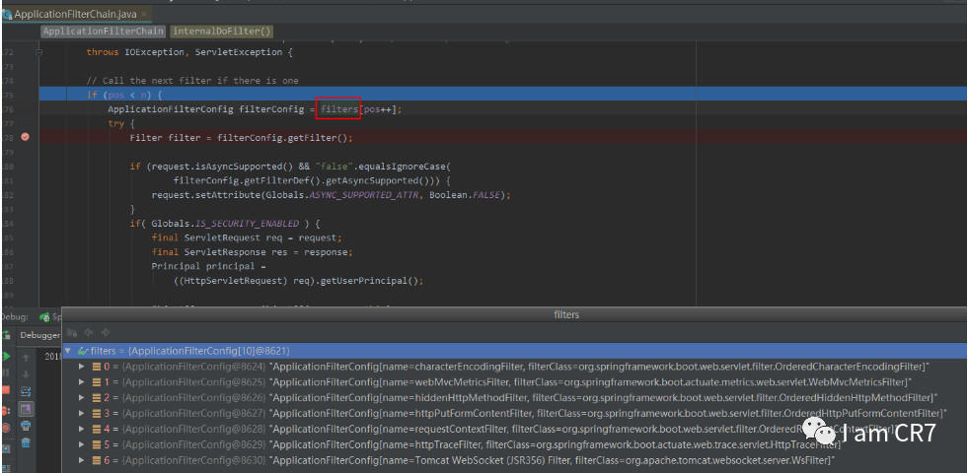
Task: Select the webMvcMetricsFilter row
Action: (514, 381)
